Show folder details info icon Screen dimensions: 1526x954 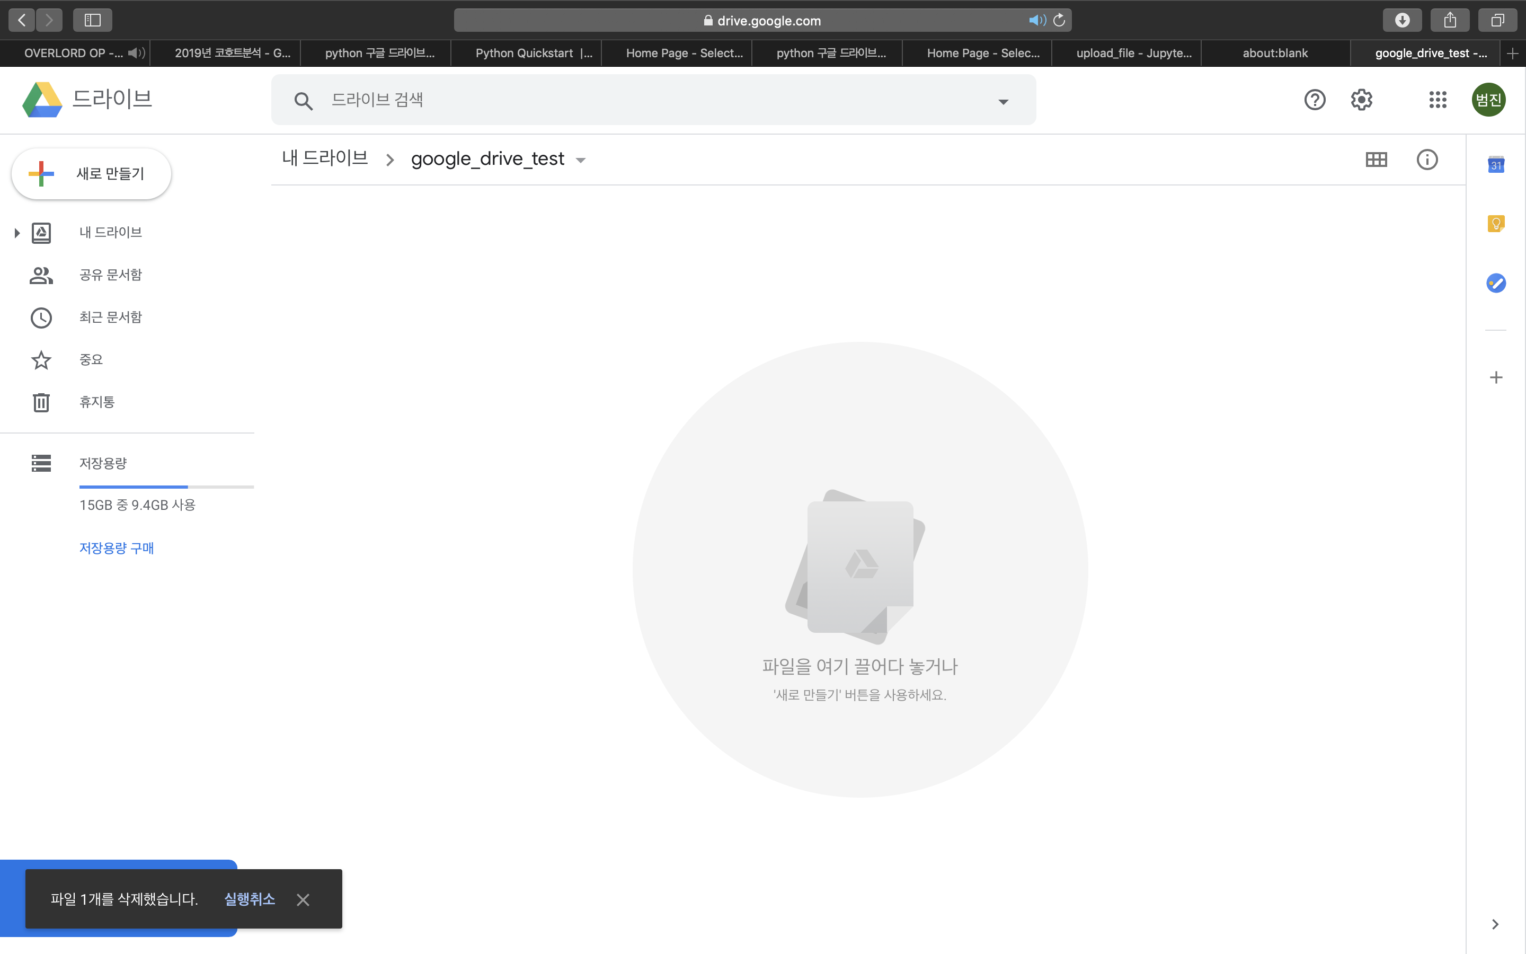[1427, 160]
